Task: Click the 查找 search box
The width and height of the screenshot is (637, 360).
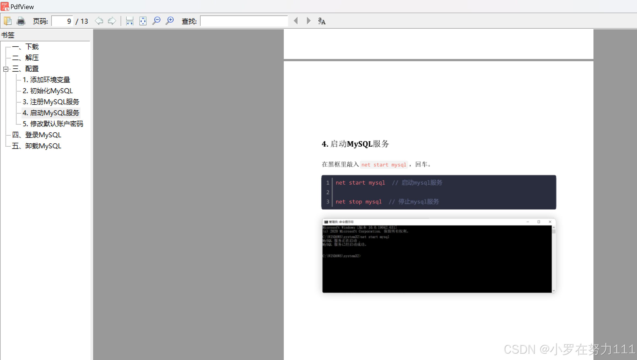Action: (x=244, y=21)
